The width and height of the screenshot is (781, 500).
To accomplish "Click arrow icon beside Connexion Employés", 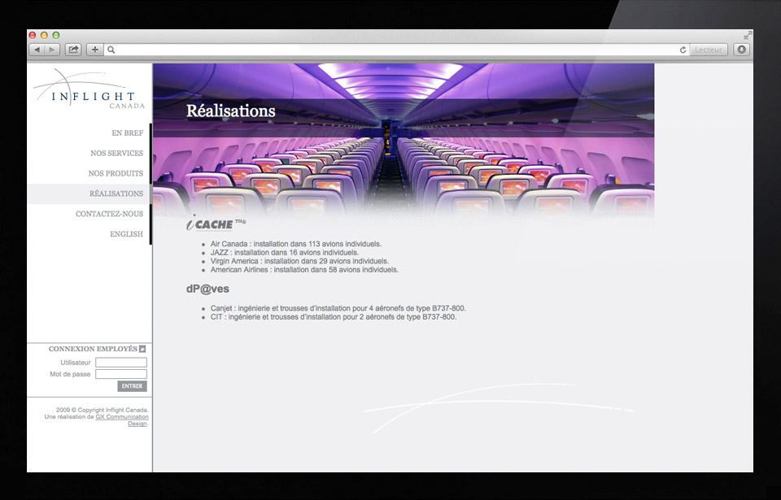I will tap(142, 349).
